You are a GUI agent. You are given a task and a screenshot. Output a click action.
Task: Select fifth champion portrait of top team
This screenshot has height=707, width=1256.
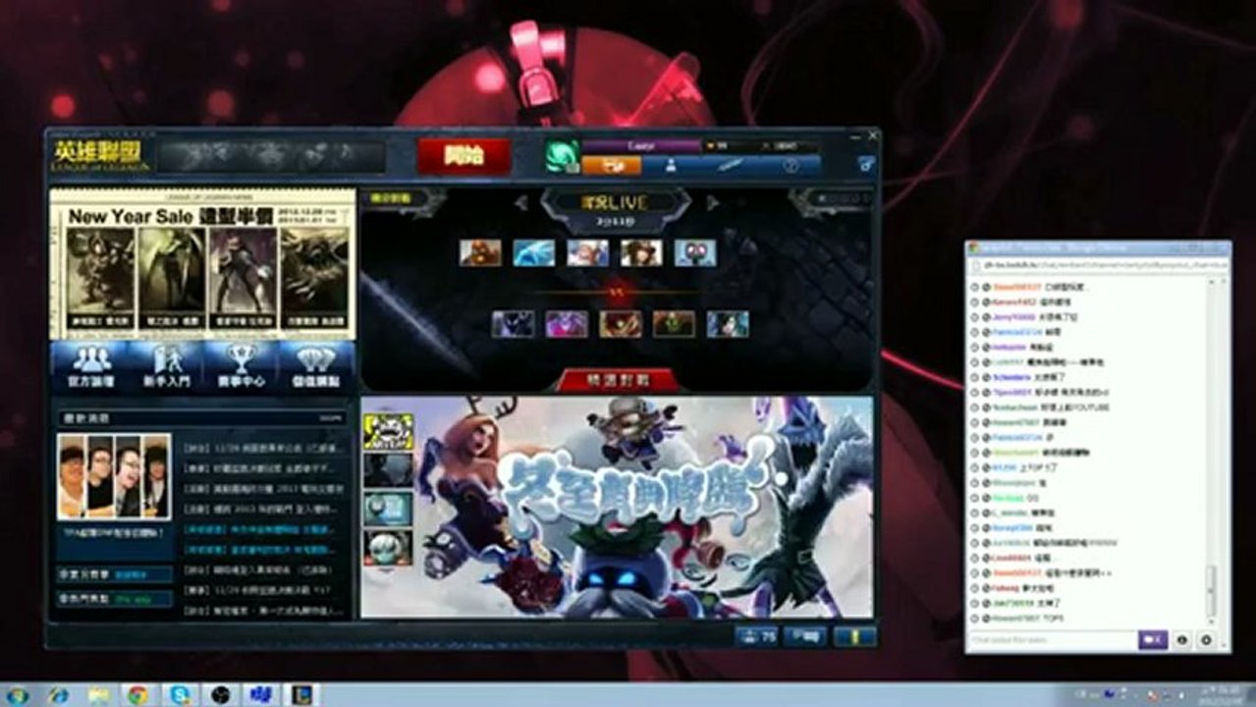point(694,252)
